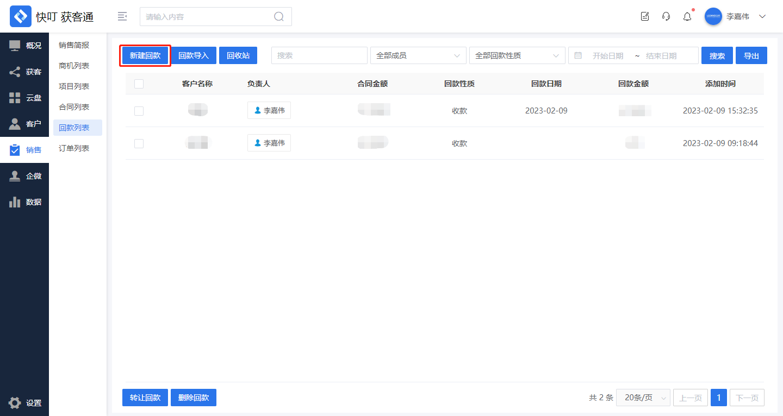783x416 pixels.
Task: Click the 回款日期 column header
Action: 546,84
